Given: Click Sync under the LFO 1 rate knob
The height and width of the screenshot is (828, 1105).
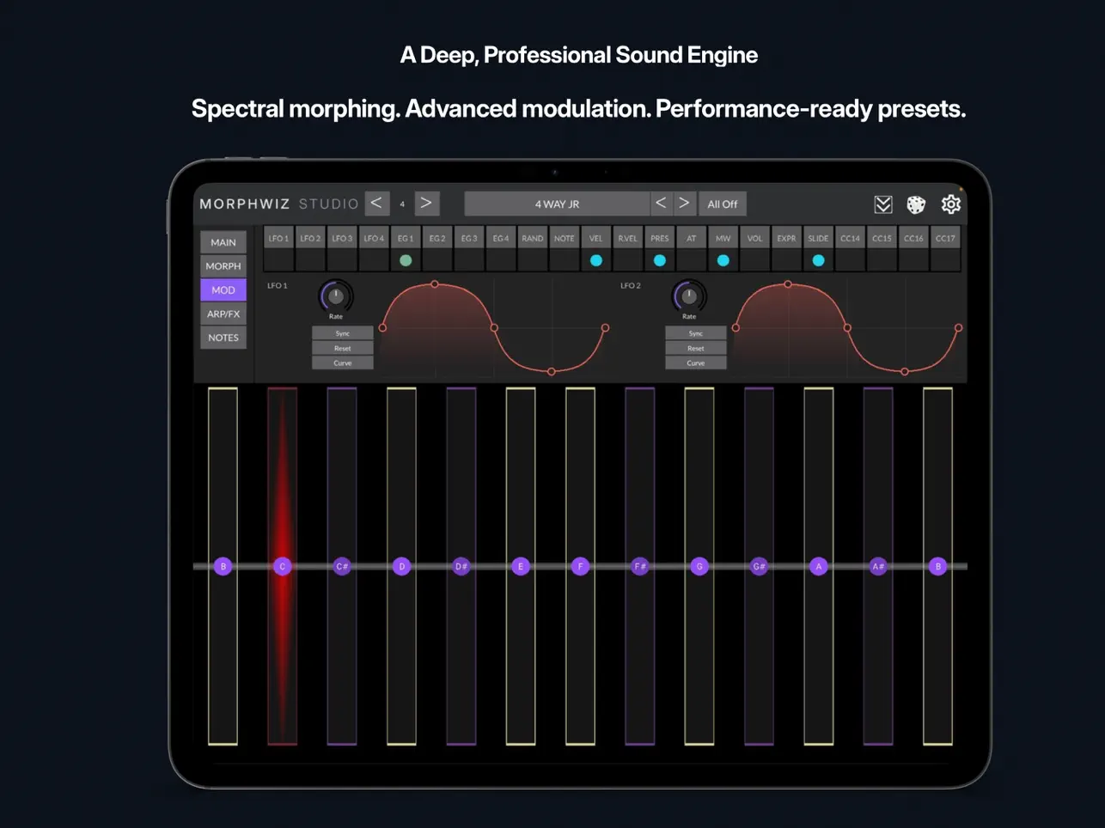Looking at the screenshot, I should 343,333.
